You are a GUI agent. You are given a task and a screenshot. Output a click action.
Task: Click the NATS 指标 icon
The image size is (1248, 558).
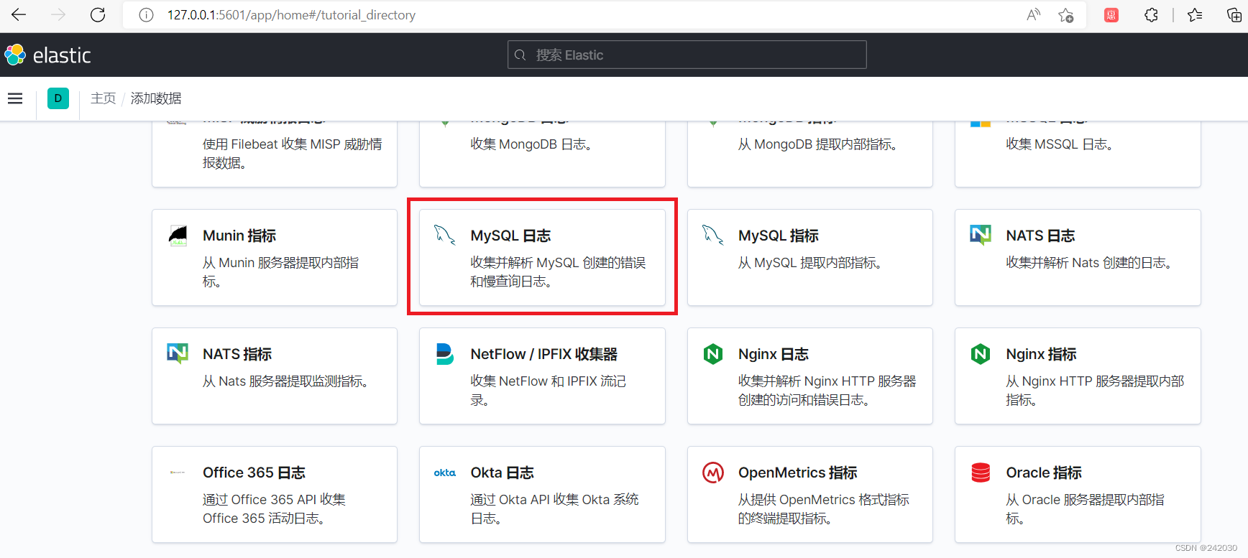coord(178,353)
